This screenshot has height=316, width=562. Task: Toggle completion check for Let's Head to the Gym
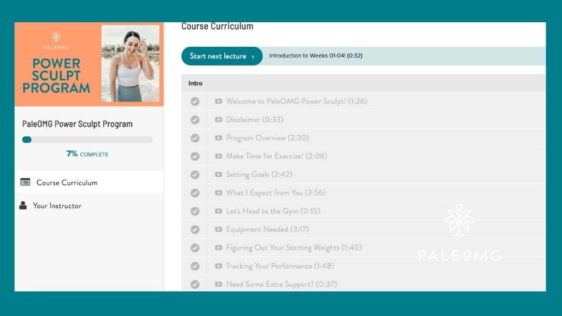[x=195, y=211]
